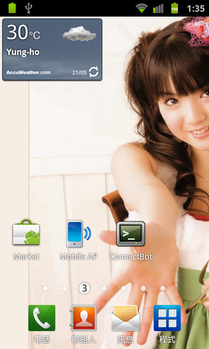Go to home screen page 4 dot
209x349 pixels.
pos(104,288)
